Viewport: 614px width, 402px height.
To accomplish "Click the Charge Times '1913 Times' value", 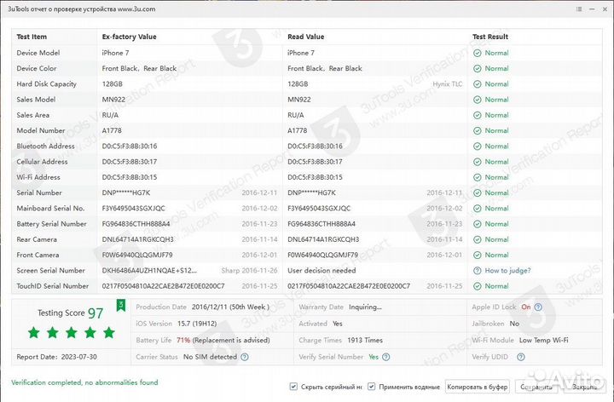I will 365,340.
